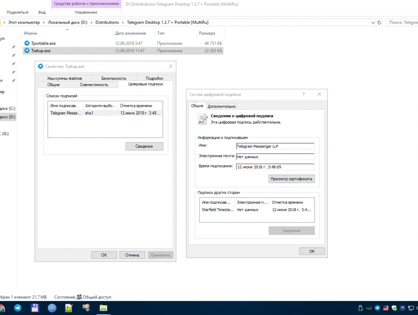
Task: Open the 'Вид' ribbon tab
Action: click(x=42, y=12)
